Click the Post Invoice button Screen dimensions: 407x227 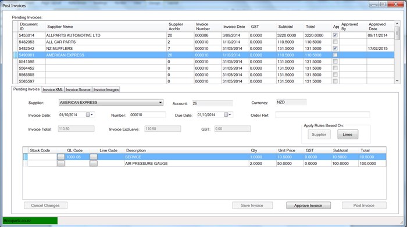[364, 206]
